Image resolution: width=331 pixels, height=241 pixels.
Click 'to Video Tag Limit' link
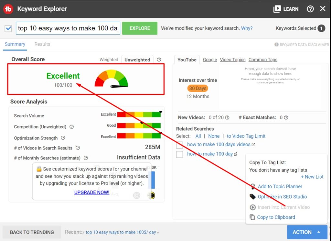click(x=246, y=136)
